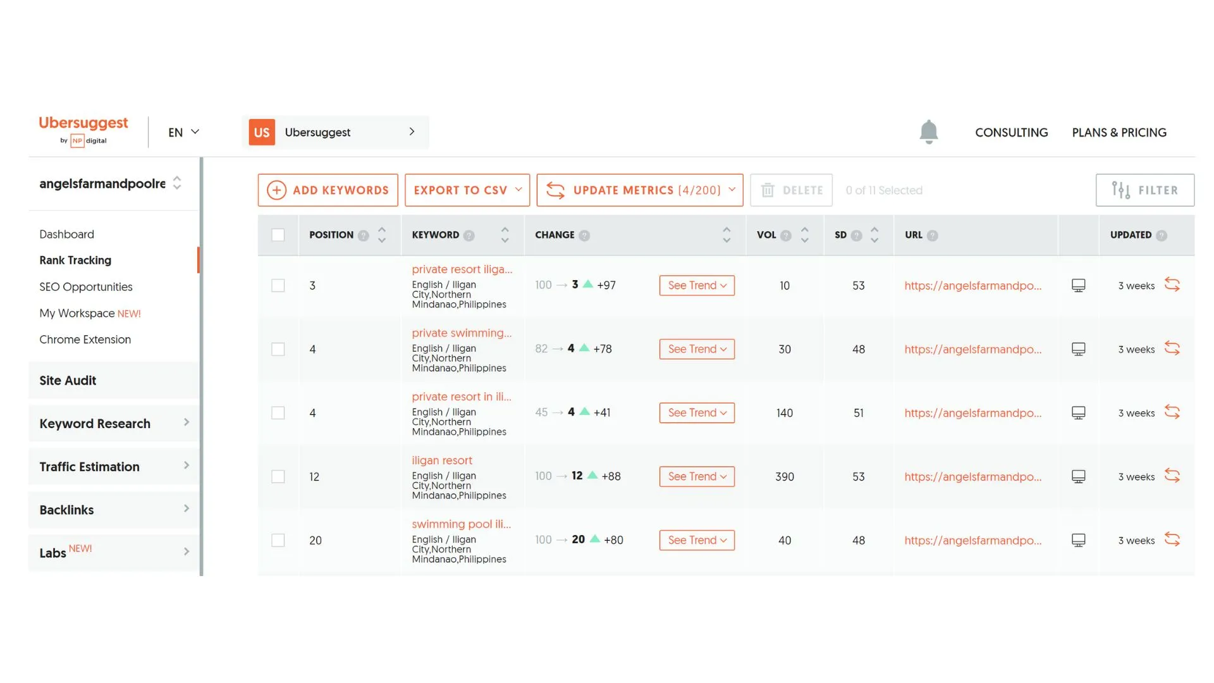Viewport: 1214px width, 683px height.
Task: Select Rank Tracking in the sidebar
Action: (x=75, y=260)
